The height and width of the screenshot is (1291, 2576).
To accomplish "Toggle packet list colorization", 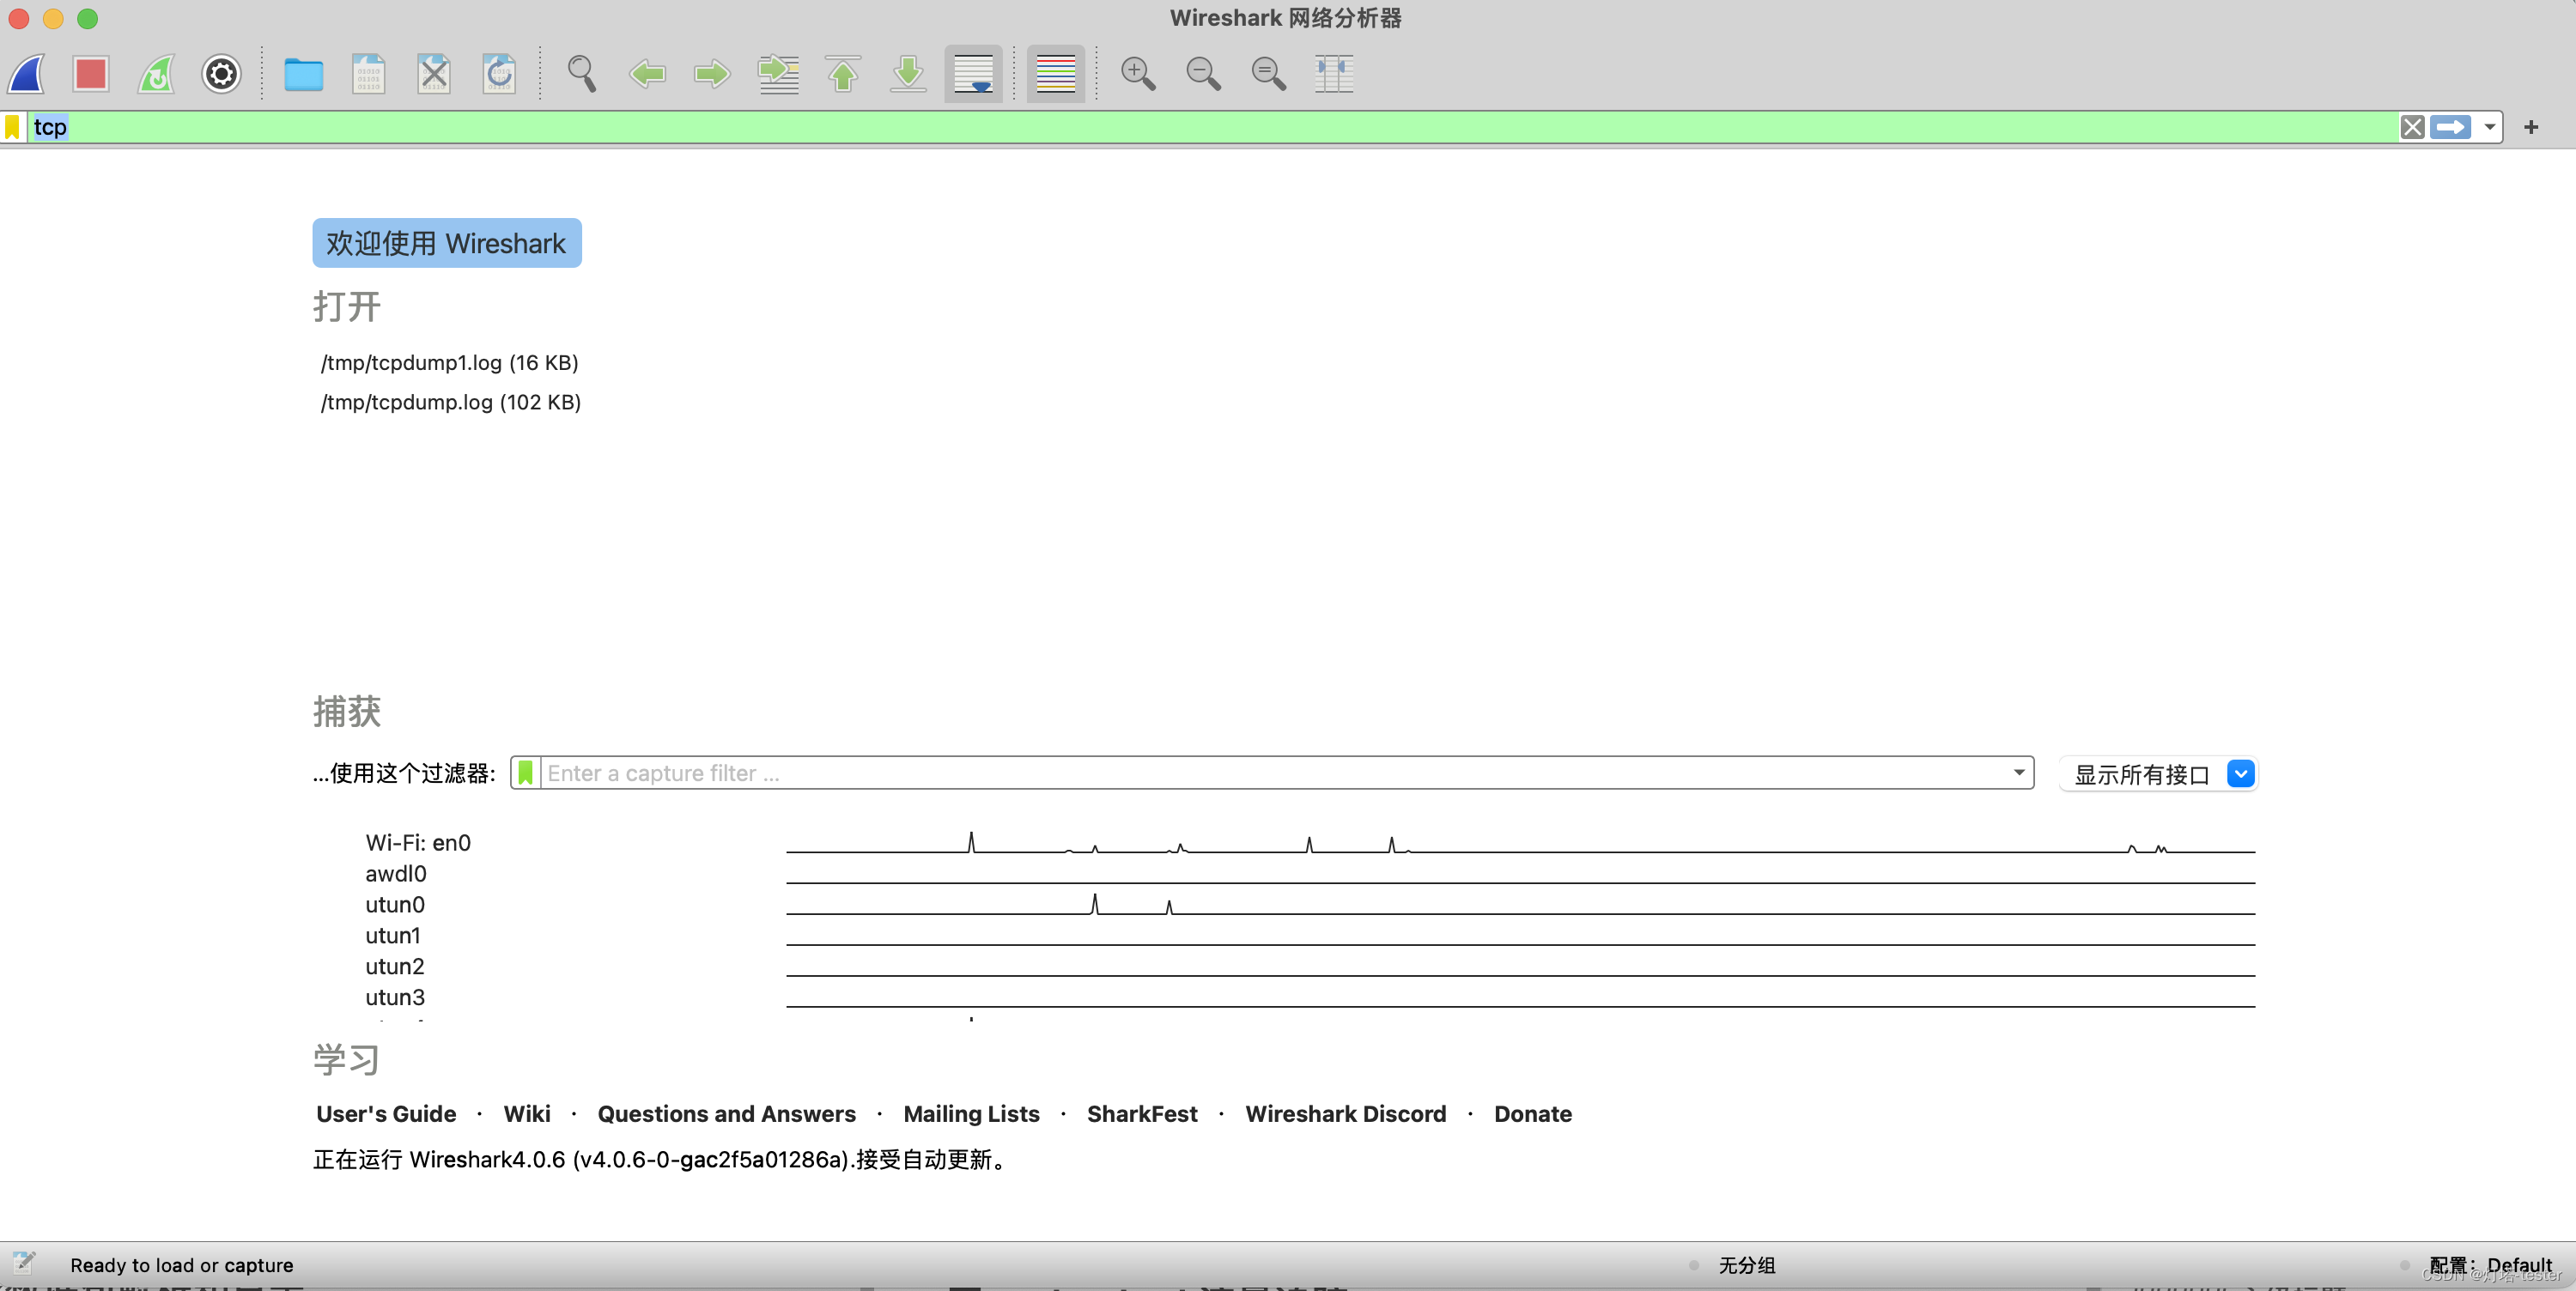I will (1056, 74).
